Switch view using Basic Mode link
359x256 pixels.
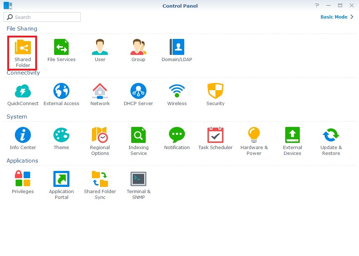pos(334,17)
